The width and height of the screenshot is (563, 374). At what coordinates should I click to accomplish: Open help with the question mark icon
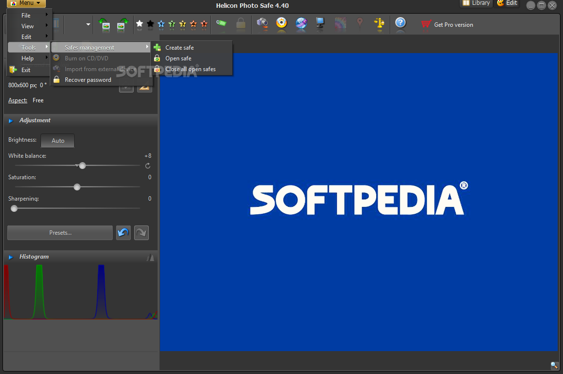(x=401, y=23)
